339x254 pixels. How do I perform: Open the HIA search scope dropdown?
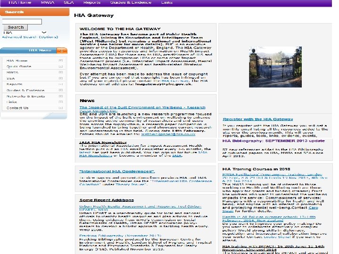tap(25, 32)
